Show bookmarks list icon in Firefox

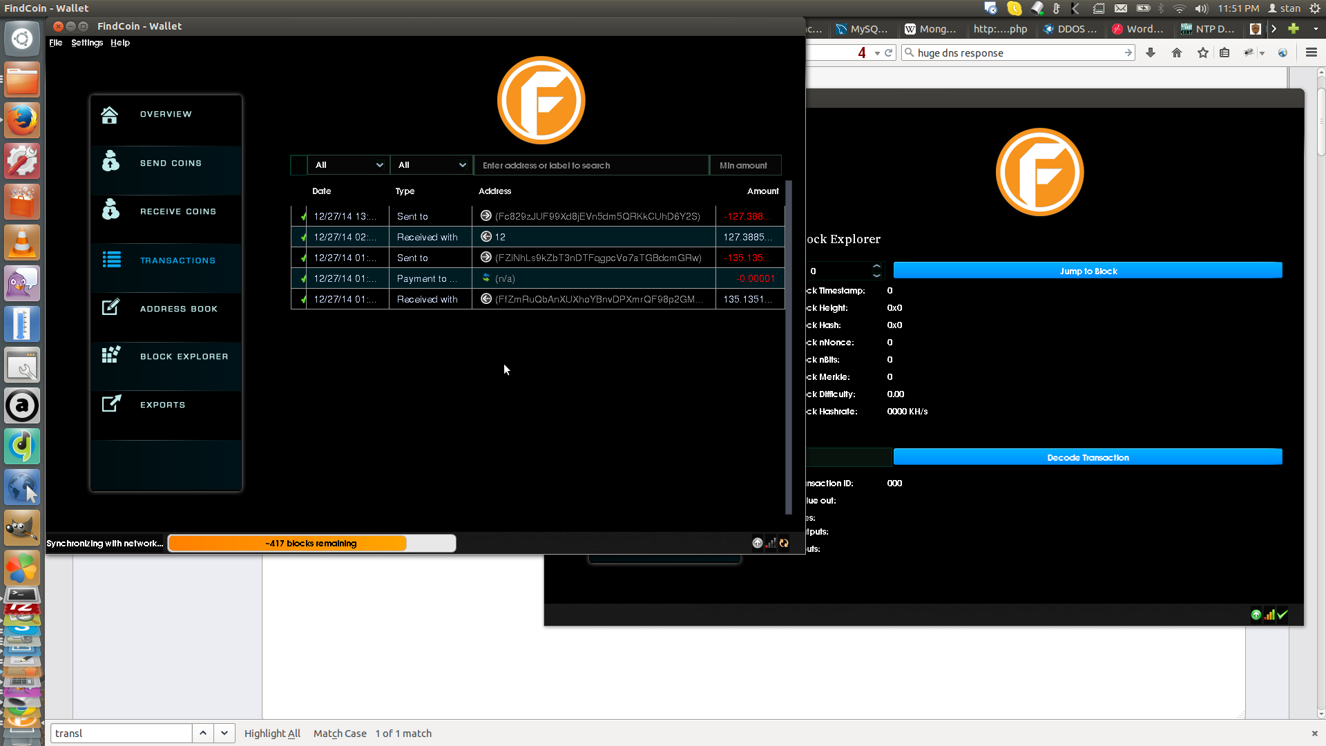tap(1224, 52)
